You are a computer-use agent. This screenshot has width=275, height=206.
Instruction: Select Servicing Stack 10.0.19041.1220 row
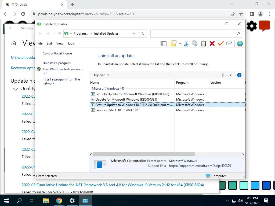pyautogui.click(x=168, y=110)
